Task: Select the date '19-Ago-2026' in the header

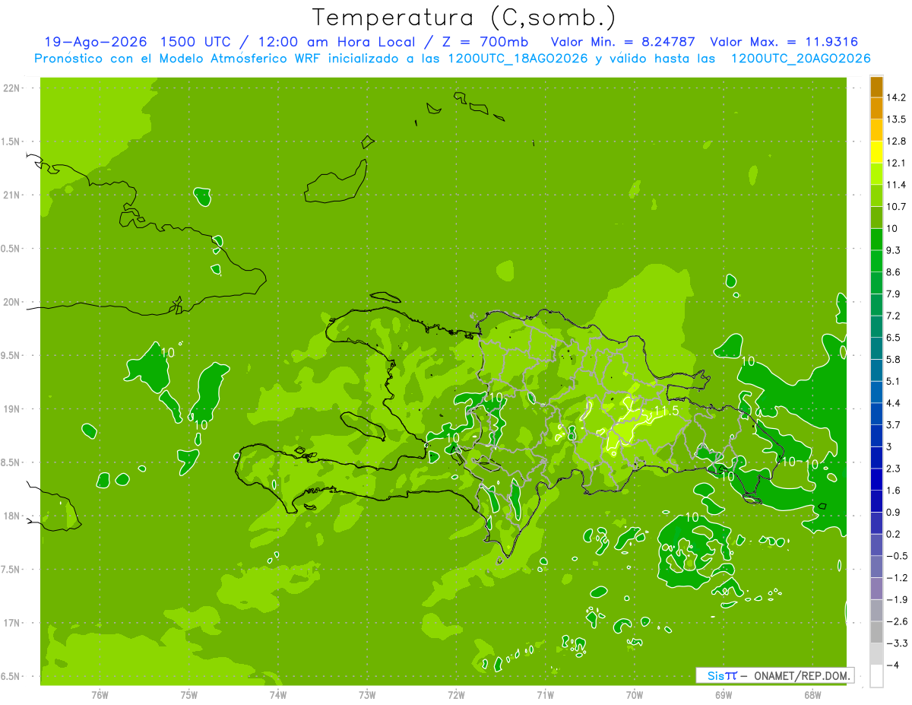Action: pyautogui.click(x=95, y=42)
